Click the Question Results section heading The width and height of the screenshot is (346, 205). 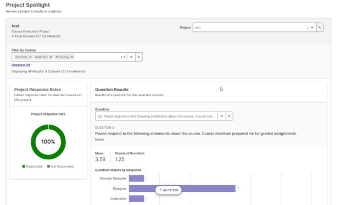[x=111, y=90]
